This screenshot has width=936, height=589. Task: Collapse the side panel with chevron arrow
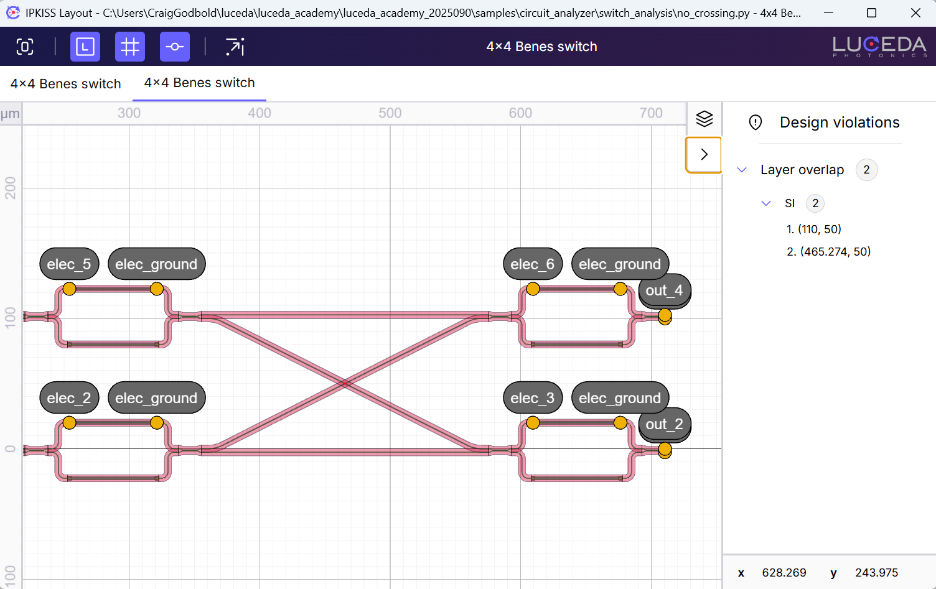tap(704, 154)
